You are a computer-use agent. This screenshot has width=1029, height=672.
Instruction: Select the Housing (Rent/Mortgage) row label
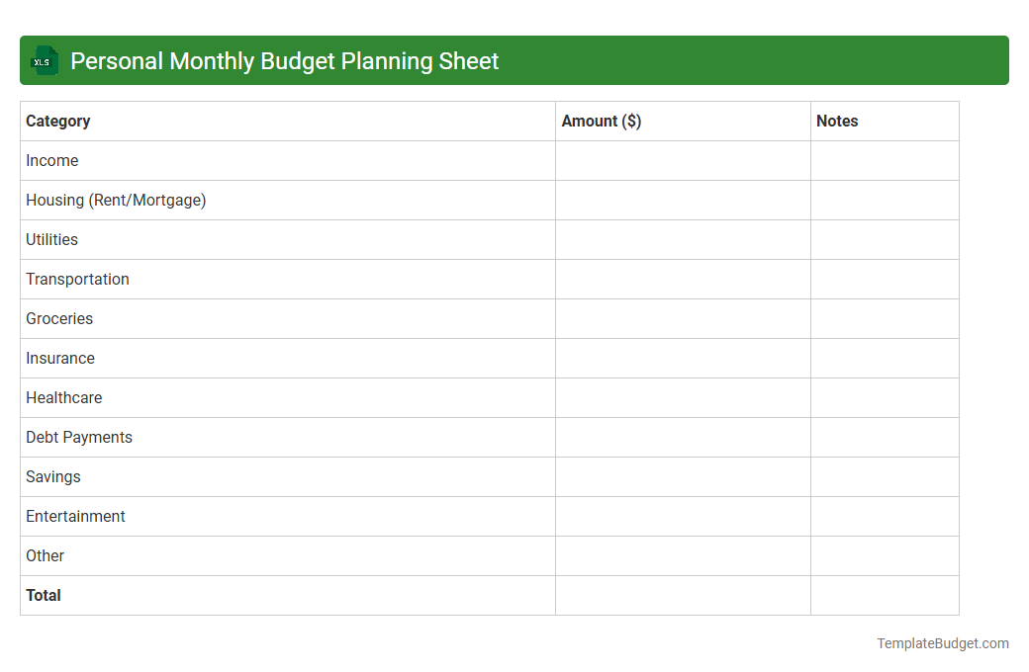(x=116, y=200)
